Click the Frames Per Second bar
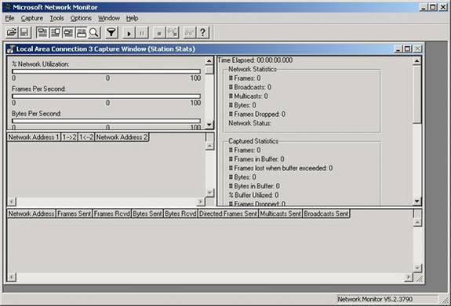The height and width of the screenshot is (306, 451). [x=106, y=96]
